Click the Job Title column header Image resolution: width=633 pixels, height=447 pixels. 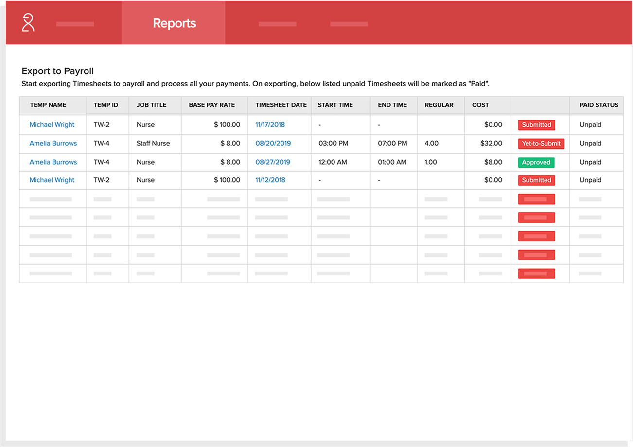[151, 105]
